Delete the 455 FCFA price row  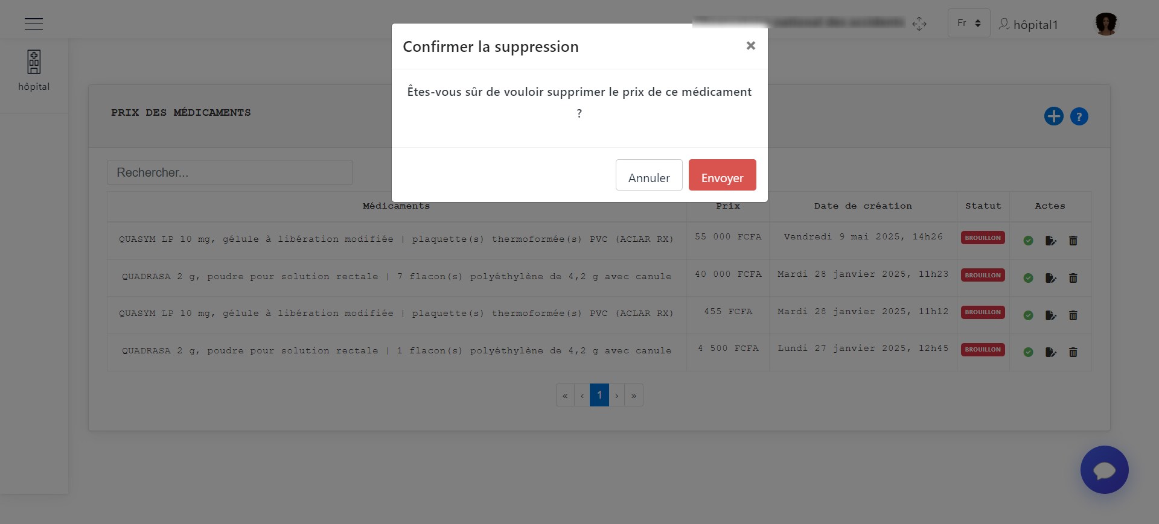coord(1073,315)
